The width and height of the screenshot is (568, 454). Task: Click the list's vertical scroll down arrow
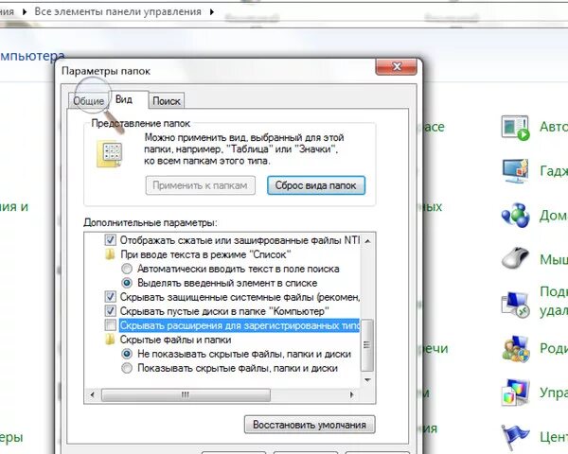point(367,380)
